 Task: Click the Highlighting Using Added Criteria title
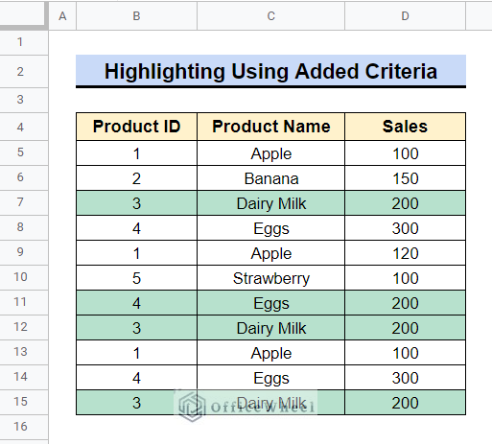(x=270, y=71)
